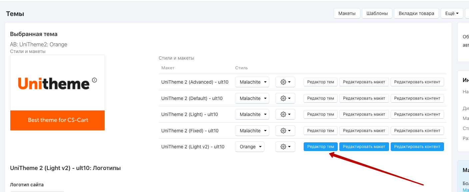Image resolution: width=469 pixels, height=192 pixels.
Task: Click UniTheme 2 (Light v2) - ult10 layout name
Action: [193, 147]
